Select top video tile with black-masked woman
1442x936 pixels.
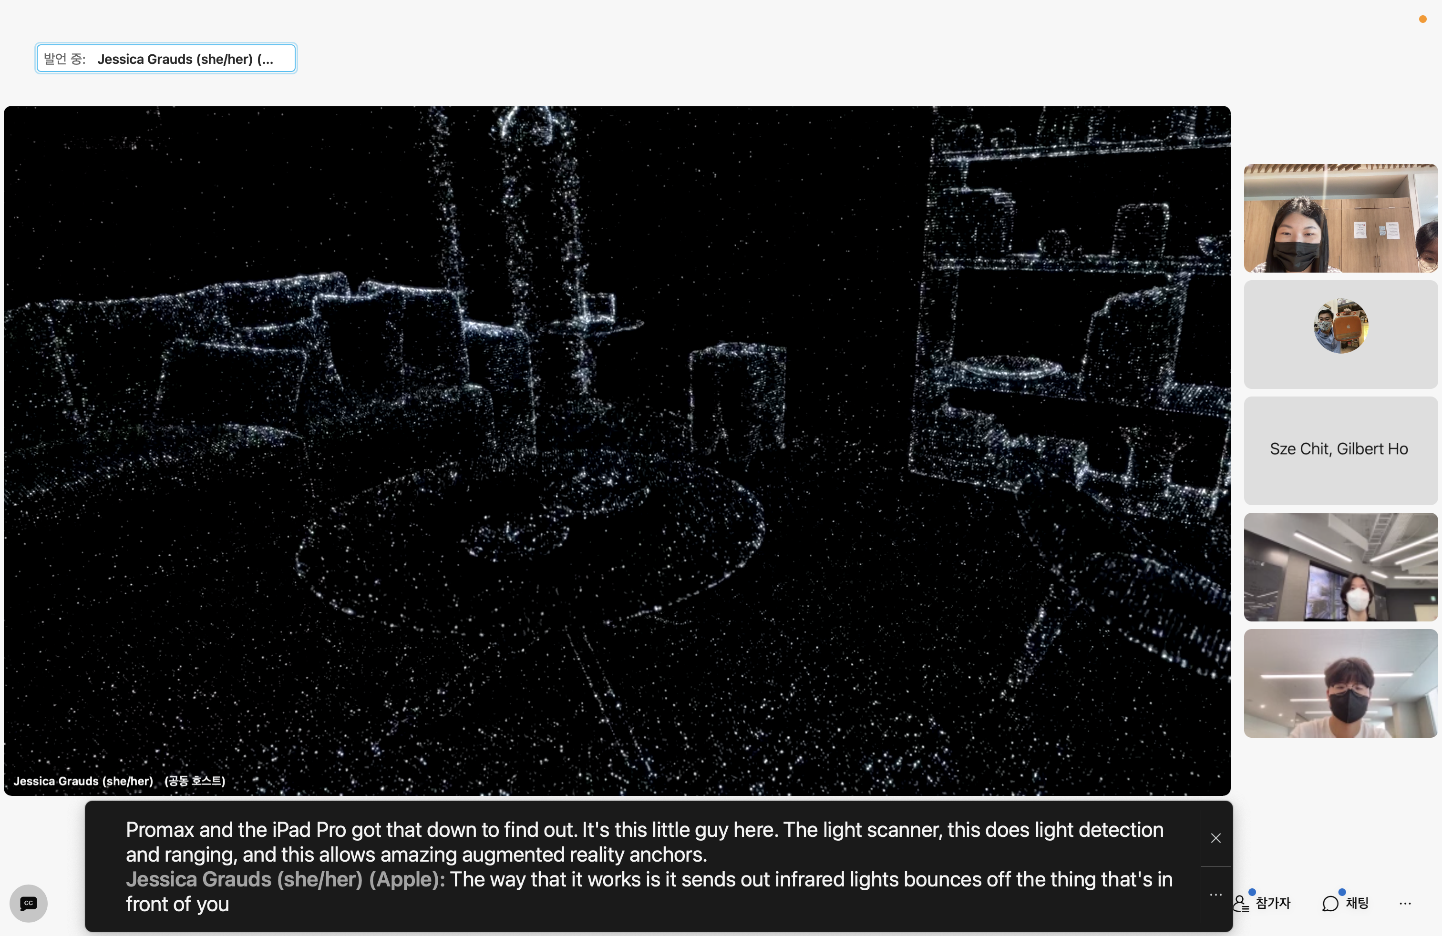1340,218
